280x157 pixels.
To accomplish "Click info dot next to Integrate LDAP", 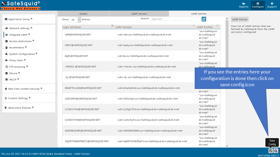I will pyautogui.click(x=29, y=34).
